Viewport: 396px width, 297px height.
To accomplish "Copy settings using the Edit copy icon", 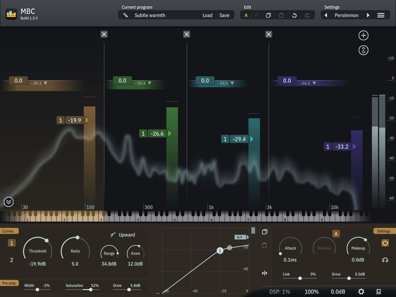I will point(268,16).
